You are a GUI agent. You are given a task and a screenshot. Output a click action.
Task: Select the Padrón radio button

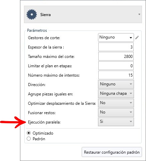point(29,139)
